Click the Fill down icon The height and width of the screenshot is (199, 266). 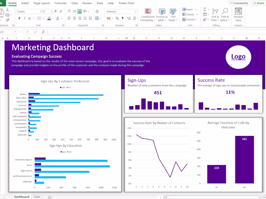click(205, 14)
